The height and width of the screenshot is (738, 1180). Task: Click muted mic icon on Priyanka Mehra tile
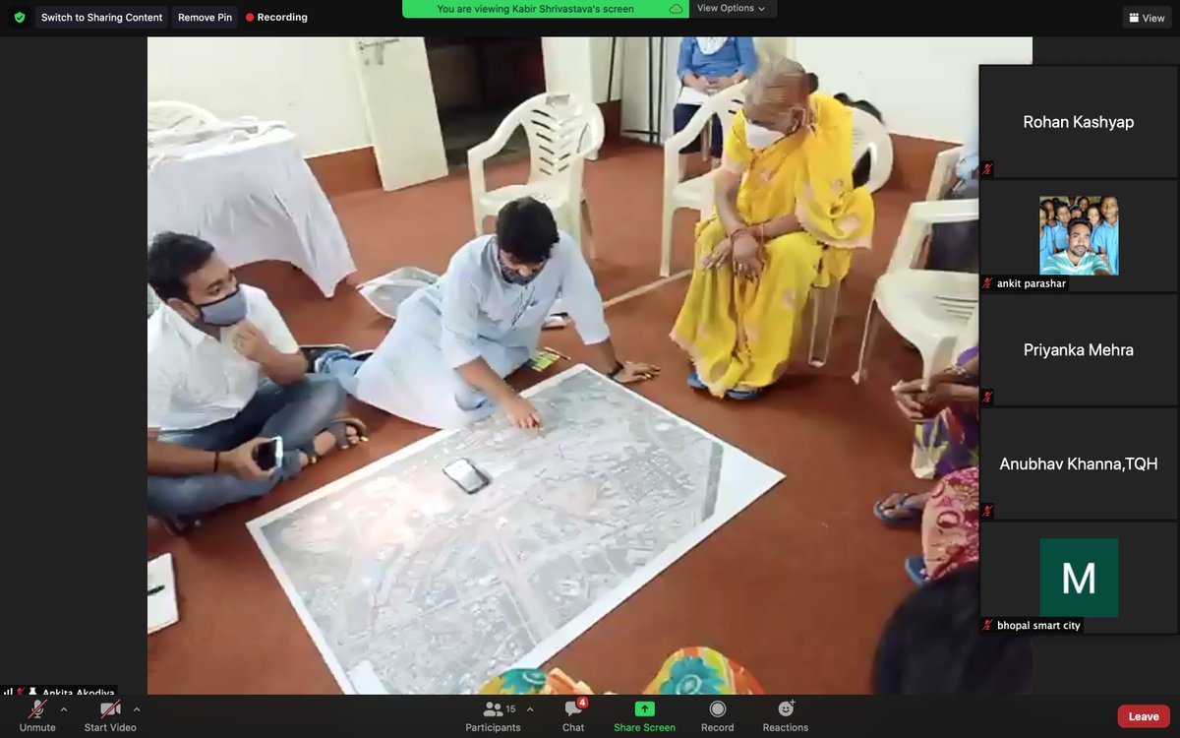988,398
